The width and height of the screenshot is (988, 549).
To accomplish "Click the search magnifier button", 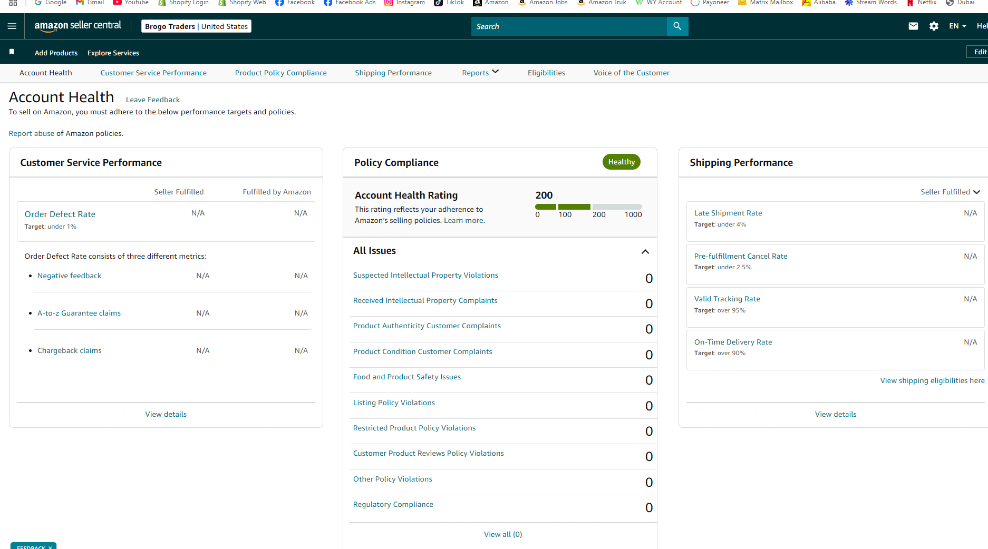I will tap(677, 26).
